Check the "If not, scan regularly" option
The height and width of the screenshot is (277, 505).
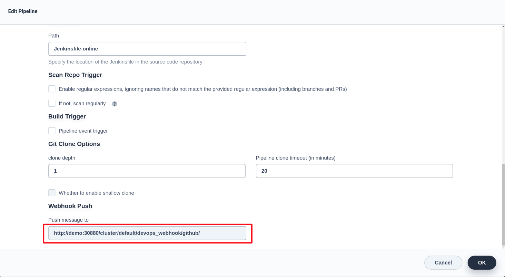[52, 103]
